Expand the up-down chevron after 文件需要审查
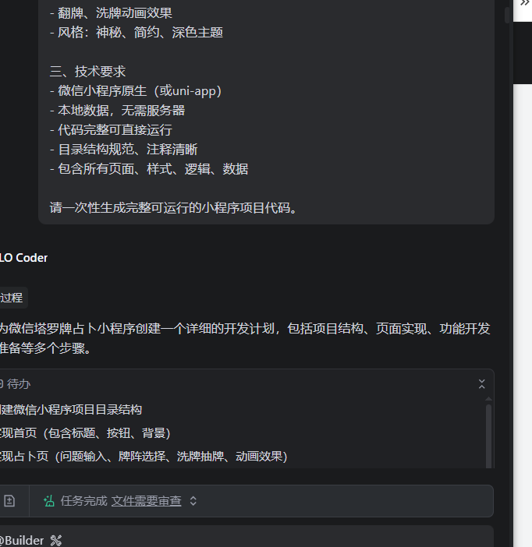The height and width of the screenshot is (547, 532). [x=193, y=501]
